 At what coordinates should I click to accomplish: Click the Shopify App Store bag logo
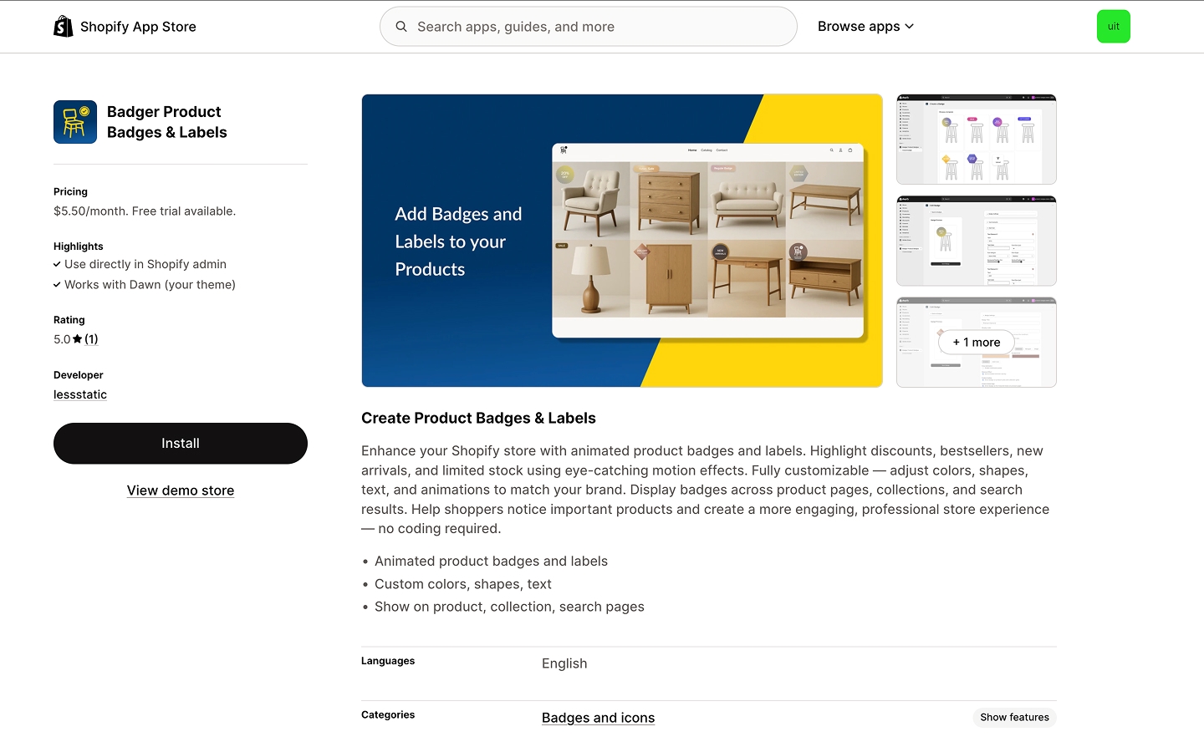(x=63, y=26)
